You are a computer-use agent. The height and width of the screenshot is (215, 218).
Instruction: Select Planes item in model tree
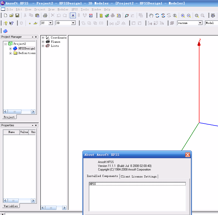click(55, 42)
